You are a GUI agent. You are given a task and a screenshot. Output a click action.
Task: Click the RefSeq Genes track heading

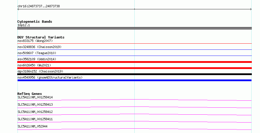click(30, 94)
